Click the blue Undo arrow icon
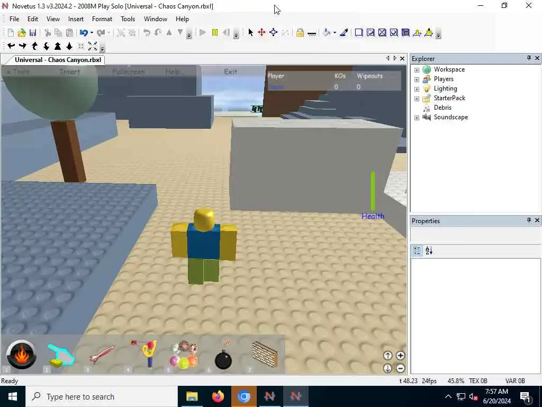This screenshot has height=407, width=542. click(x=84, y=32)
